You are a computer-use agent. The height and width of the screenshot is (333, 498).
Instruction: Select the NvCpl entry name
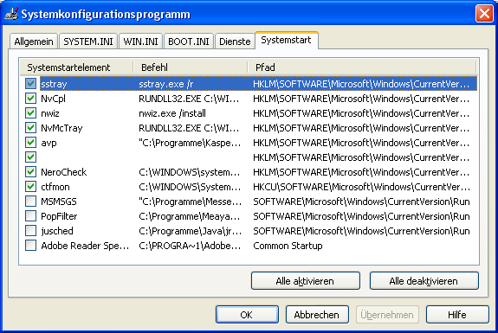(x=53, y=99)
